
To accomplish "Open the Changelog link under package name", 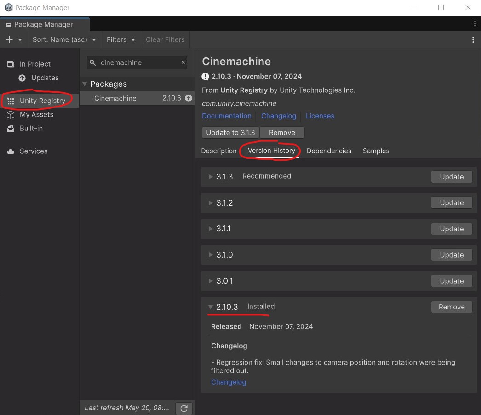I will [x=279, y=116].
